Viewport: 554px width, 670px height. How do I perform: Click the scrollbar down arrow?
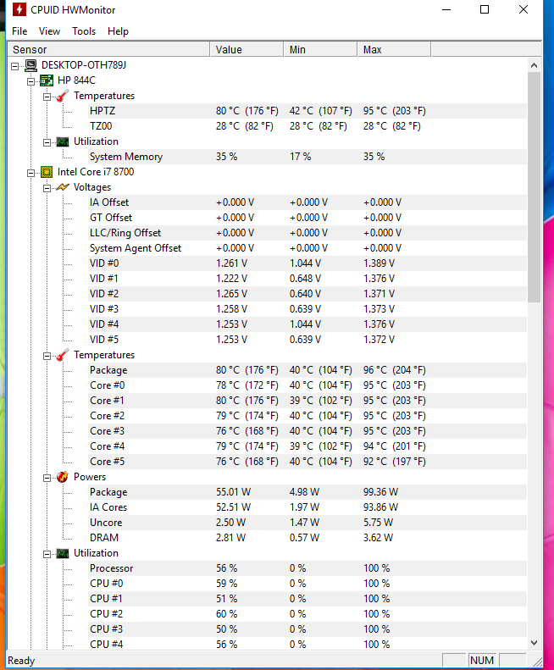pos(534,643)
